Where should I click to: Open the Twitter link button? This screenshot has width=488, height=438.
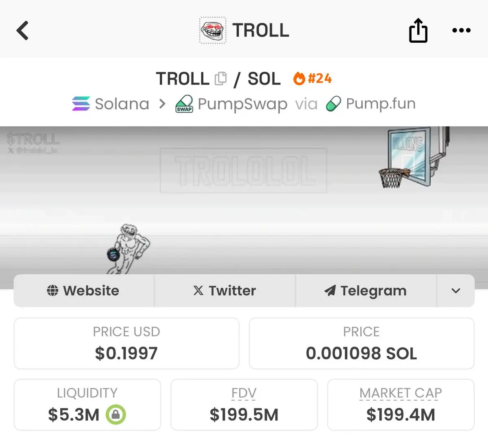[225, 291]
